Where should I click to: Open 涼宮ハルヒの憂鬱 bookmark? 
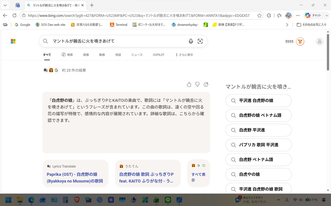point(86,25)
